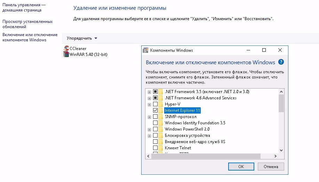Image resolution: width=319 pixels, height=182 pixels.
Task: Select the Внедряемое веб-ядро служб IIS label
Action: (x=195, y=142)
